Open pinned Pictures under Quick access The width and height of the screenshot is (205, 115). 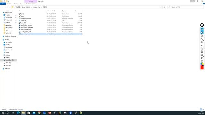click(8, 23)
